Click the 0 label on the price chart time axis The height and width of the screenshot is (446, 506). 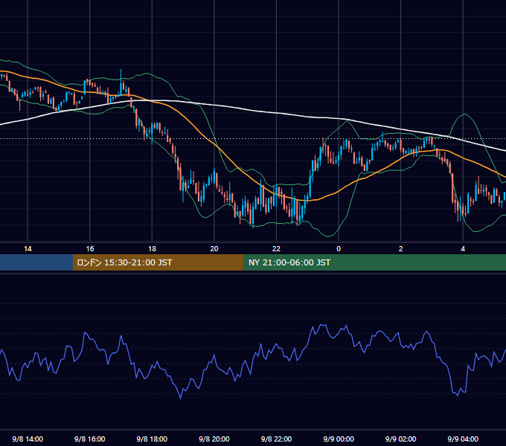[339, 249]
